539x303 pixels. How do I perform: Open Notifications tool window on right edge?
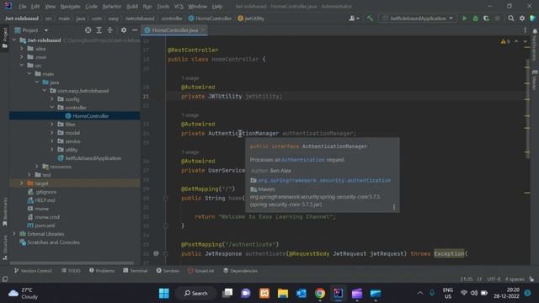pyautogui.click(x=535, y=45)
